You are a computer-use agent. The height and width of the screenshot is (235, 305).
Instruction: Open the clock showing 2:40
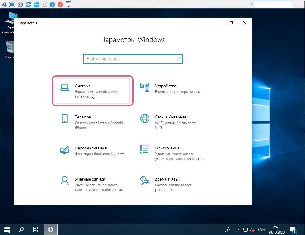point(277,230)
